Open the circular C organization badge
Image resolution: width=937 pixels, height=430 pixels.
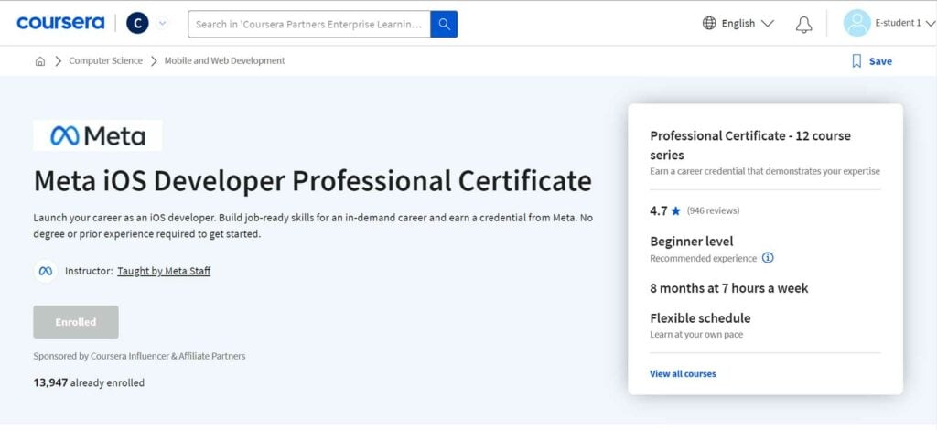tap(137, 23)
